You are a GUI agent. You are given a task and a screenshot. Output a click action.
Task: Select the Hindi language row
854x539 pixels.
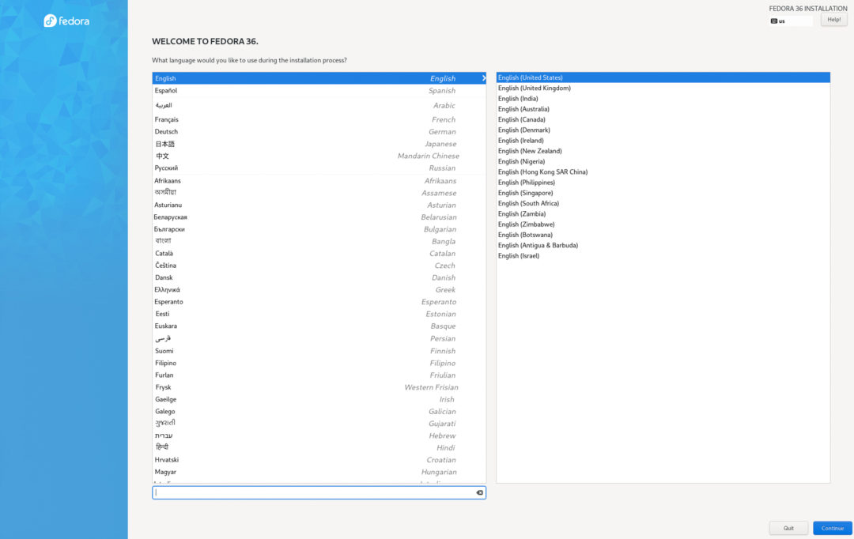[319, 447]
